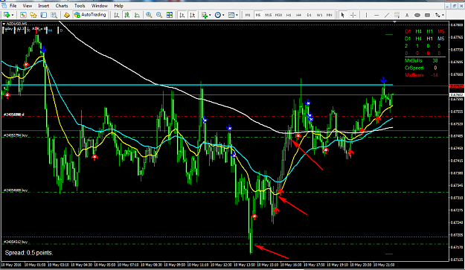The image size is (465, 270).
Task: Select the H1 timeframe
Action: coord(289,15)
